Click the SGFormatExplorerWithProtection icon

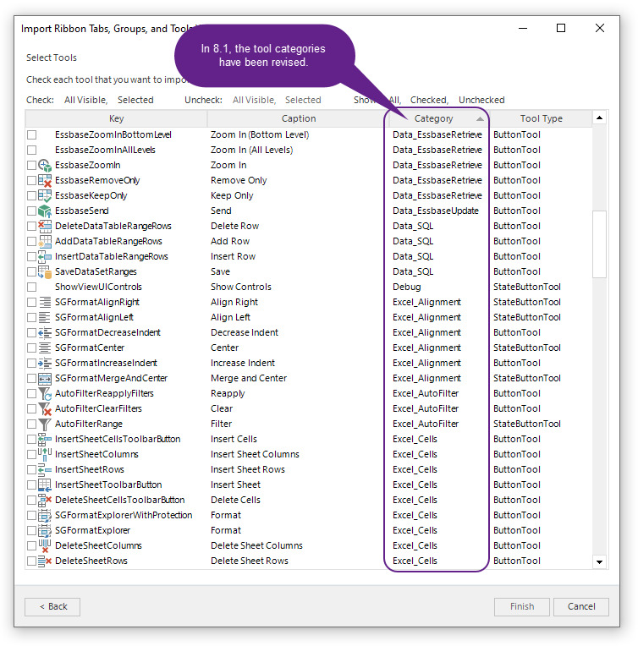coord(45,516)
